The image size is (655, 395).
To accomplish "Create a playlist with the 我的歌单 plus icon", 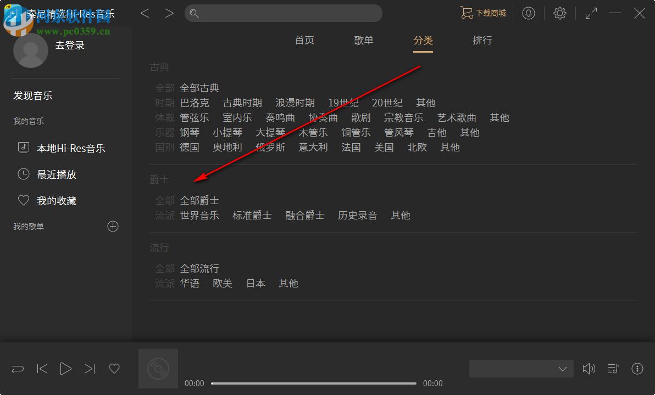I will click(113, 226).
